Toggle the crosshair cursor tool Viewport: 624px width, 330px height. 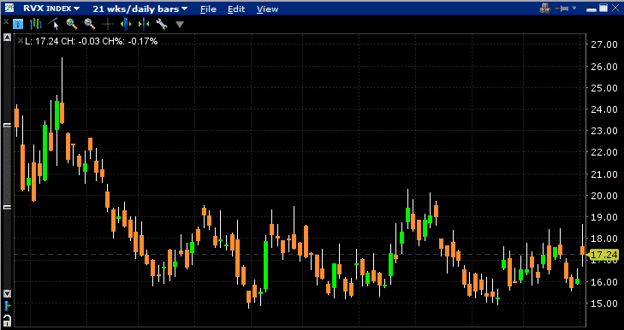tap(108, 24)
